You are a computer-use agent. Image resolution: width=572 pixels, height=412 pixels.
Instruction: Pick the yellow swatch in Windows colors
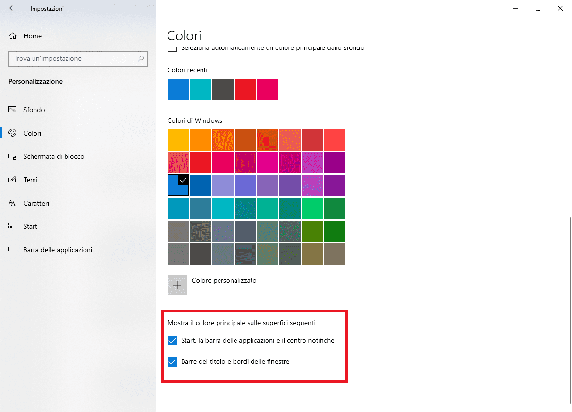(x=178, y=140)
